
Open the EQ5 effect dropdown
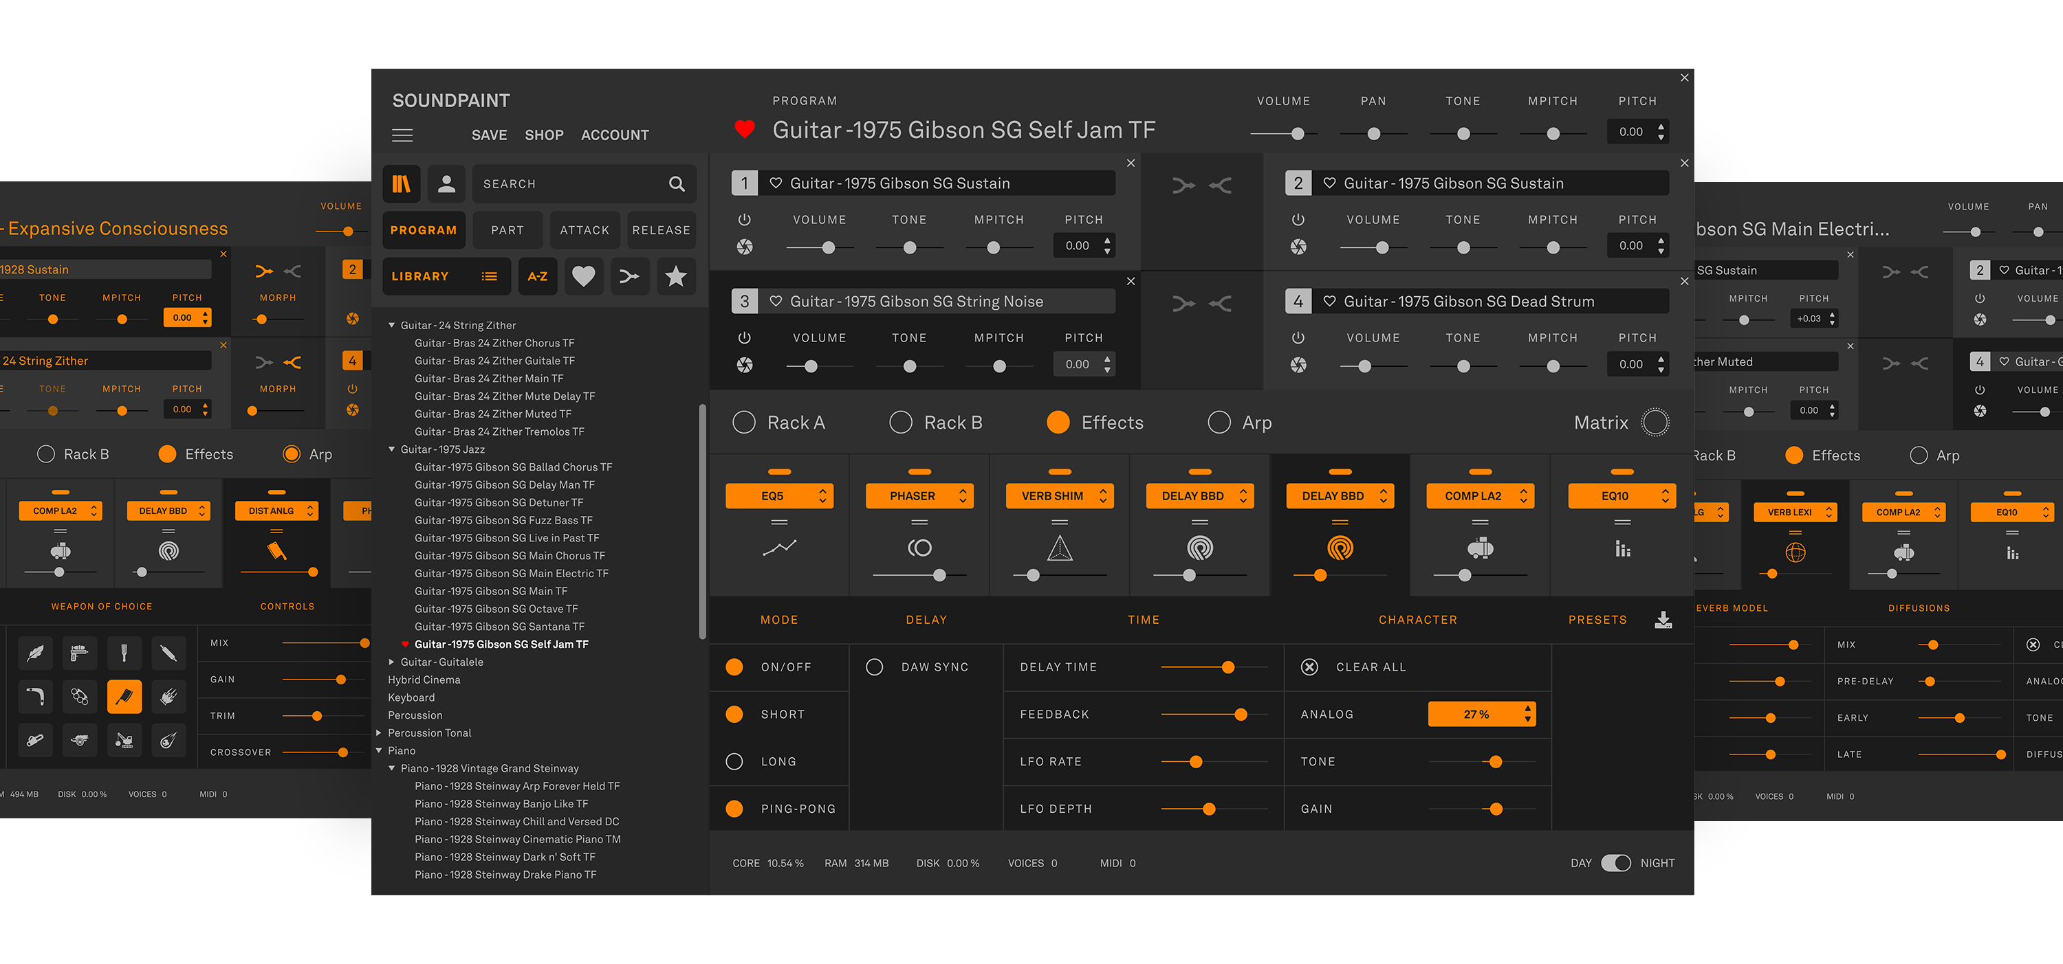[779, 496]
